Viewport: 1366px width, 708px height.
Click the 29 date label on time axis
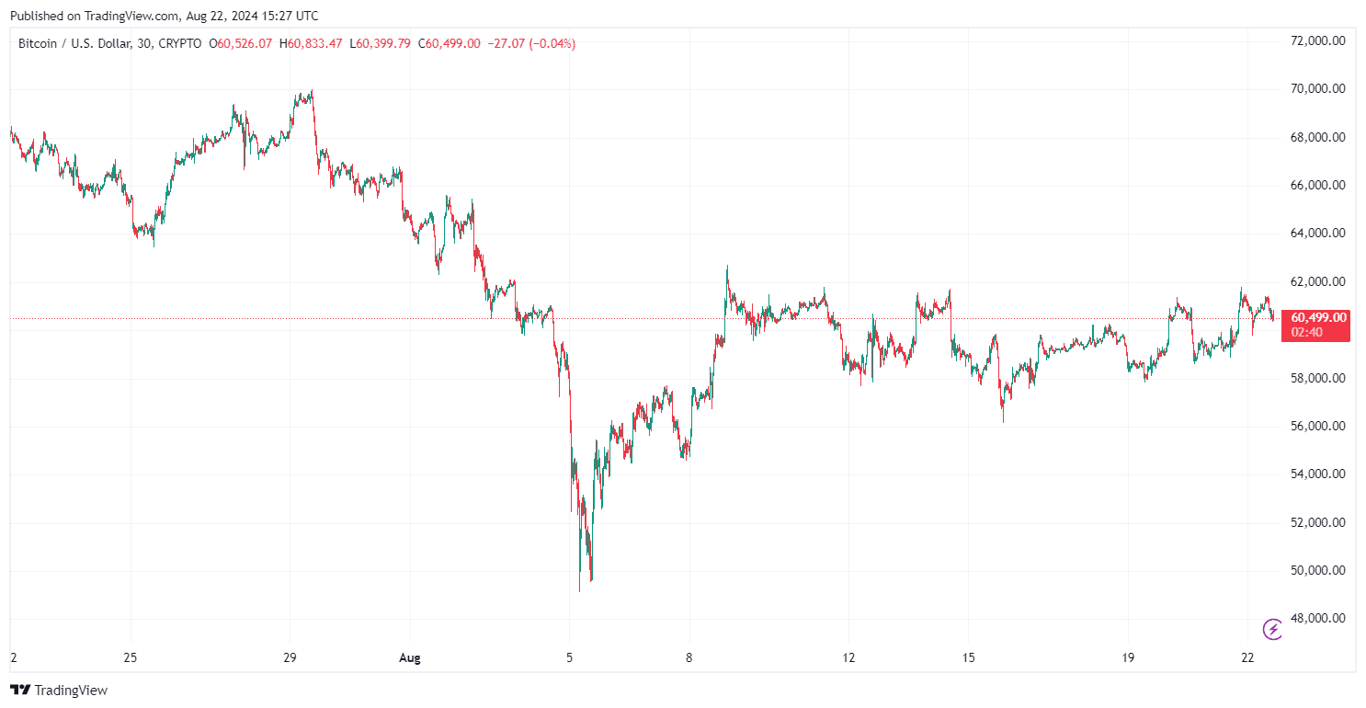click(290, 657)
